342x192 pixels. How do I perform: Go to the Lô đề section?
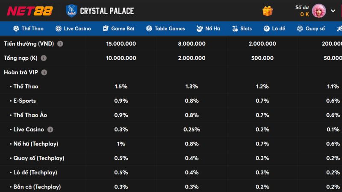[274, 29]
